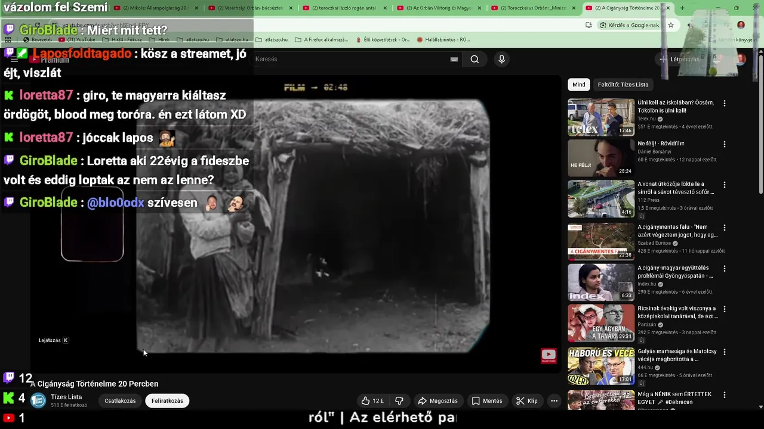The image size is (764, 429).
Task: Click the install app icon in address bar
Action: click(x=589, y=25)
